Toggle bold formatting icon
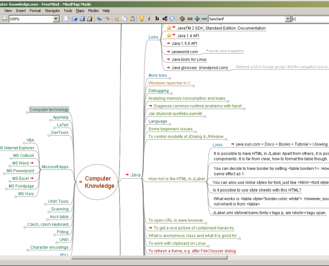This screenshot has height=266, width=329. pyautogui.click(x=157, y=18)
